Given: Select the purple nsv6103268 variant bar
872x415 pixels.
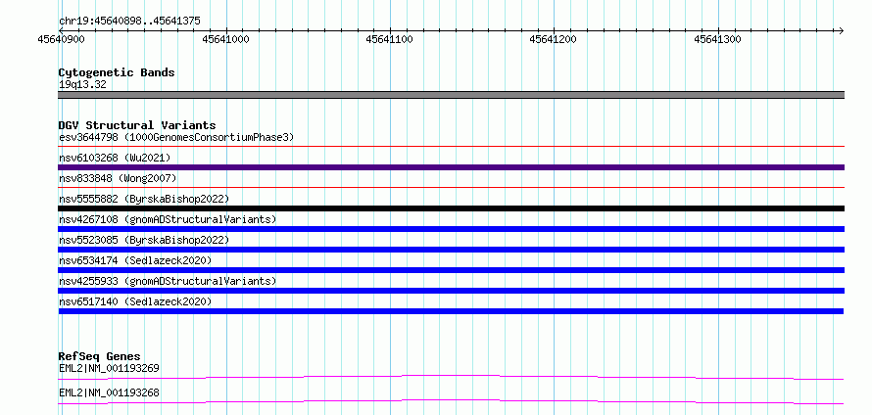Looking at the screenshot, I should point(451,167).
